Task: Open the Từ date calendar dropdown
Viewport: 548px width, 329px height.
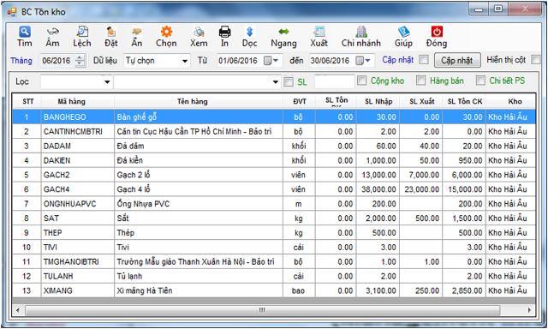Action: 271,61
